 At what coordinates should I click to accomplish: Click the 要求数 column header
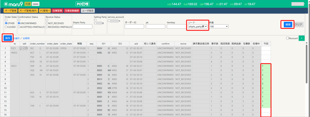[215, 44]
